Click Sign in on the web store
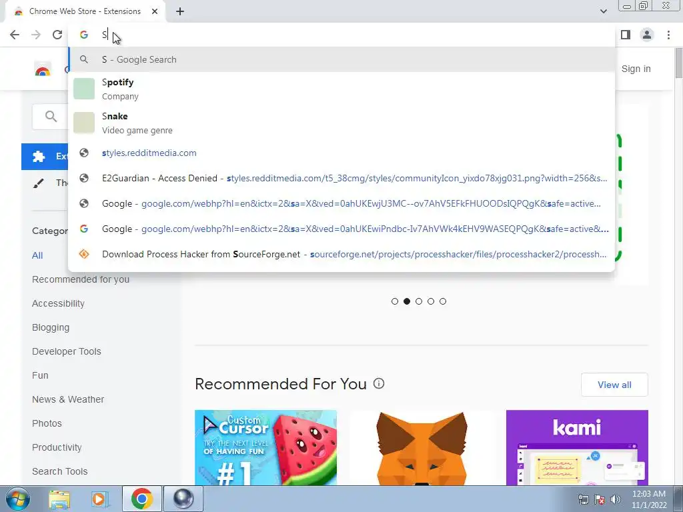This screenshot has width=683, height=512. (636, 69)
